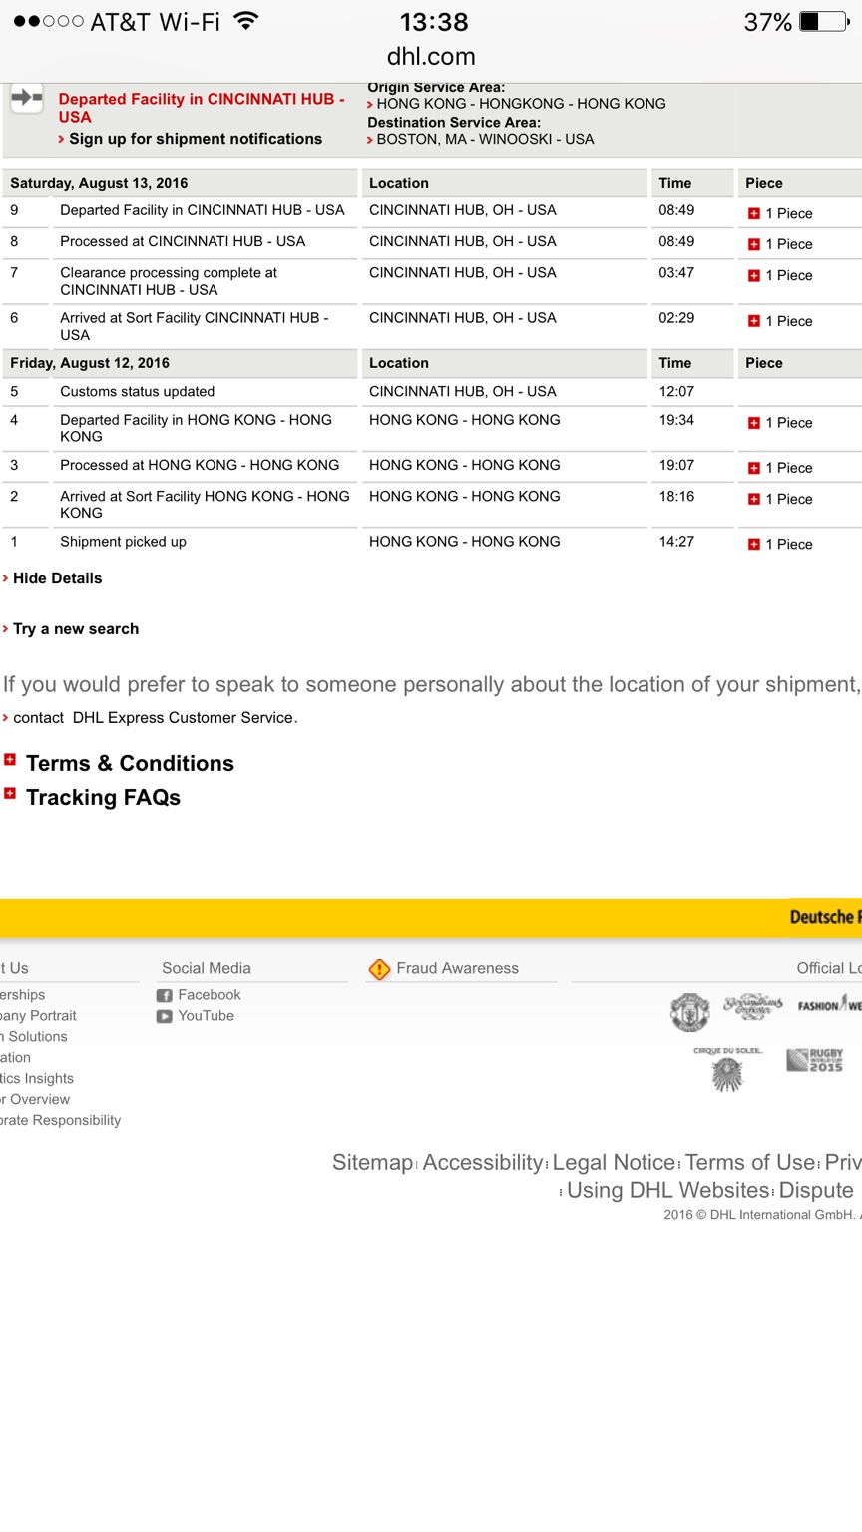Click the Fraud Awareness warning icon
The image size is (862, 1532).
379,968
